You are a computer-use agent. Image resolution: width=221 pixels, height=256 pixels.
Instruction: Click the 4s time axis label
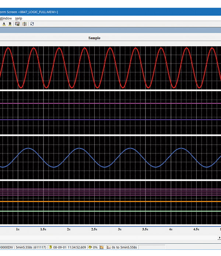tap(171, 229)
